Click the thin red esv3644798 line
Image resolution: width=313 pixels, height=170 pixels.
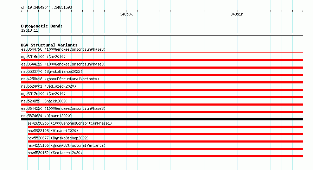point(162,53)
